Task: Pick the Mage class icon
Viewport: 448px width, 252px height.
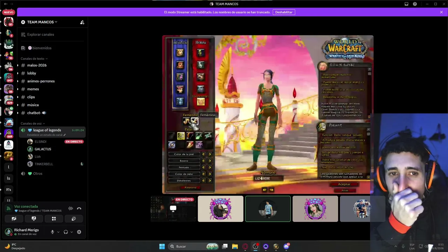Action: (x=190, y=145)
